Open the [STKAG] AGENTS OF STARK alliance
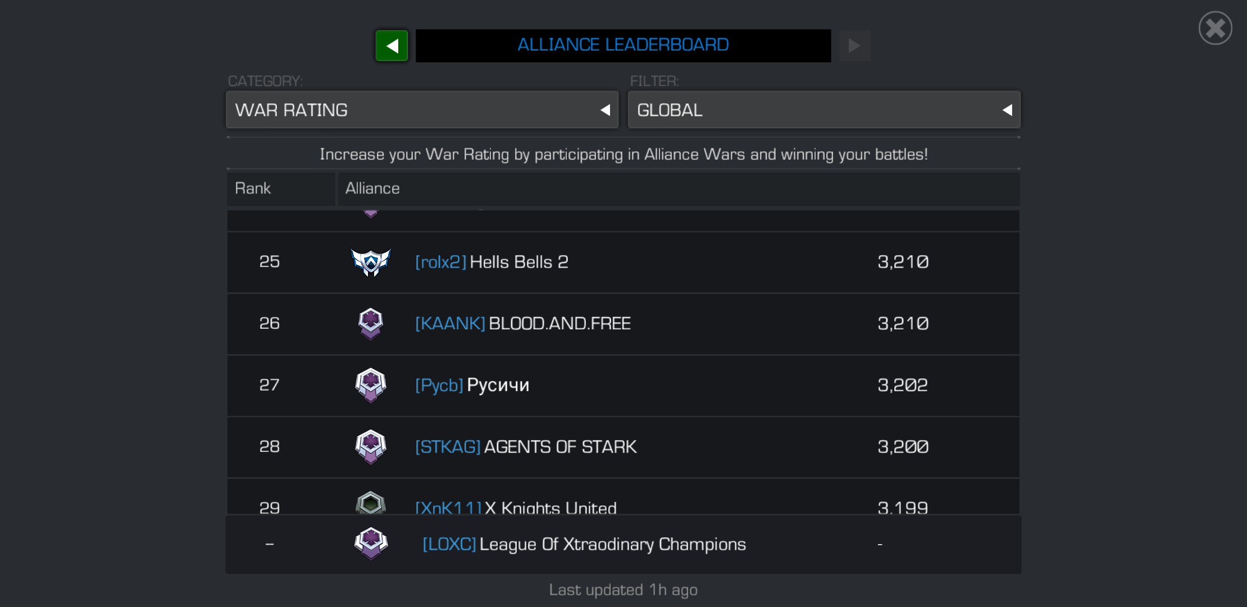This screenshot has height=607, width=1247. pyautogui.click(x=623, y=447)
